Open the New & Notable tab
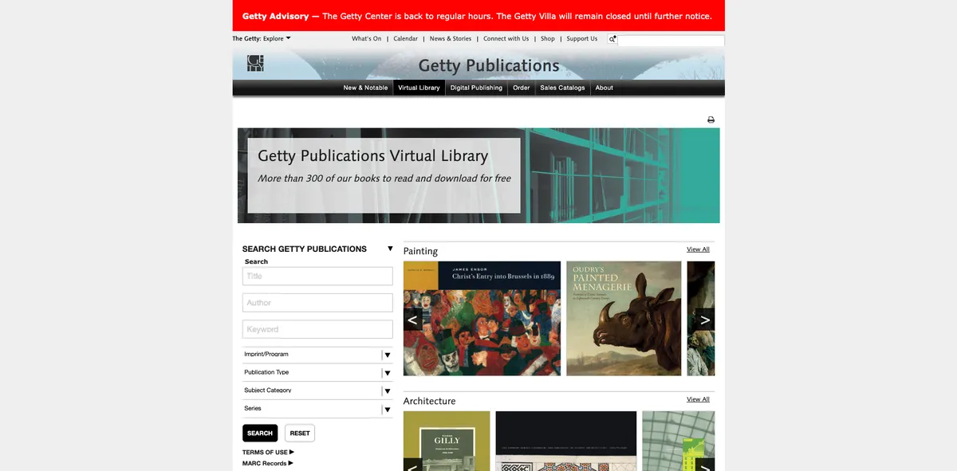The width and height of the screenshot is (957, 471). 365,88
